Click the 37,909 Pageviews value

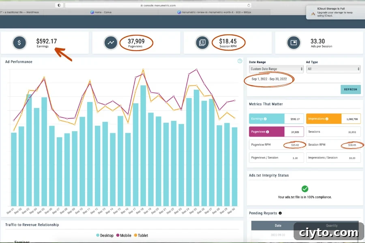click(136, 41)
